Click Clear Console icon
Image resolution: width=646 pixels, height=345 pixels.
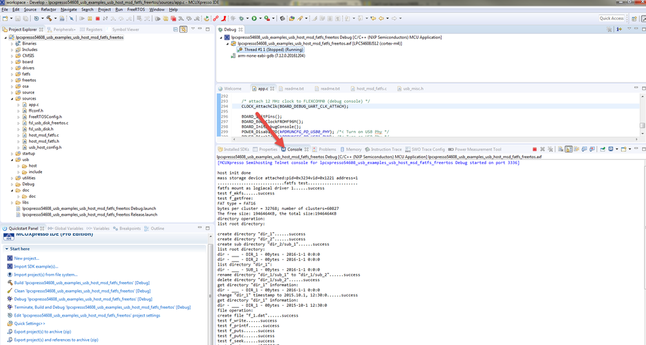[x=561, y=149]
